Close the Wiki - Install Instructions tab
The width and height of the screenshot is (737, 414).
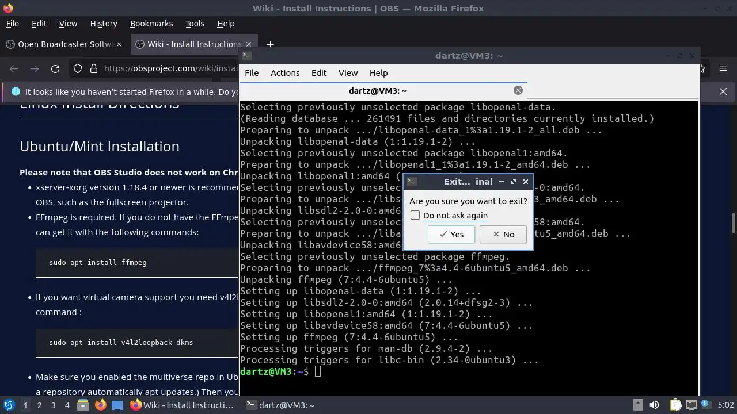tap(249, 44)
